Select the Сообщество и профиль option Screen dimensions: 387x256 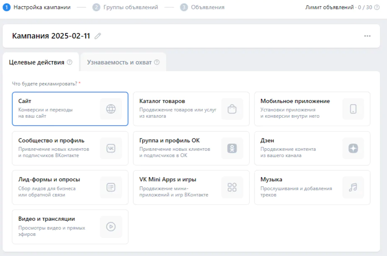70,148
